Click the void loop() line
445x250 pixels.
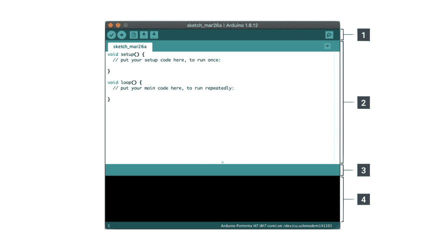pyautogui.click(x=124, y=82)
